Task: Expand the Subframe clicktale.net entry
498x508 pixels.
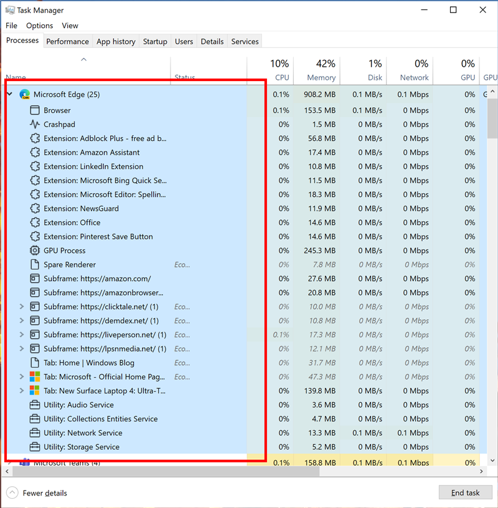Action: (x=22, y=307)
